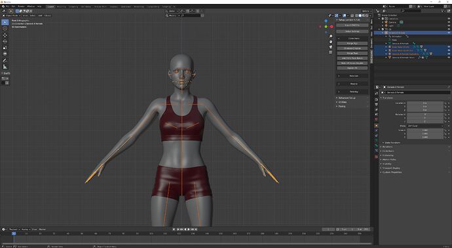Click the timeline play button
452x248 pixels.
189,229
